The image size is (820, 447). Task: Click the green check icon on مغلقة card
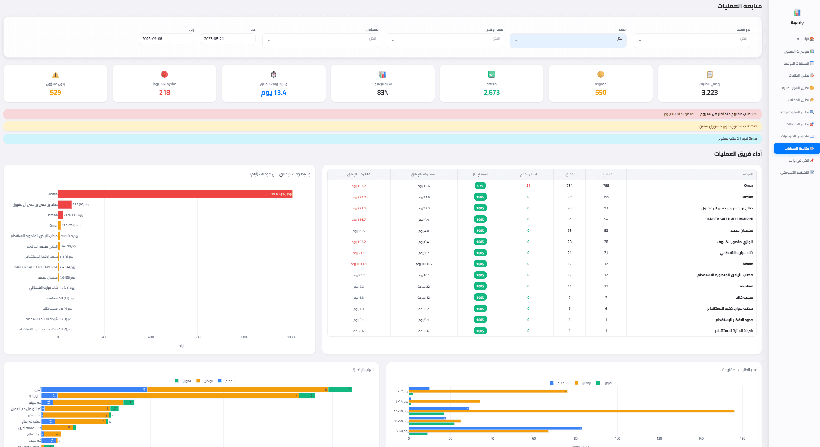point(492,74)
